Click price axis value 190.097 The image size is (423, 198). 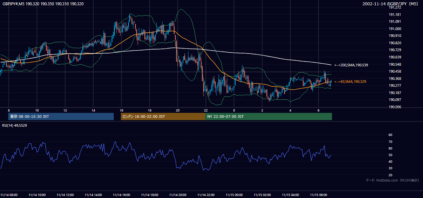(x=395, y=100)
